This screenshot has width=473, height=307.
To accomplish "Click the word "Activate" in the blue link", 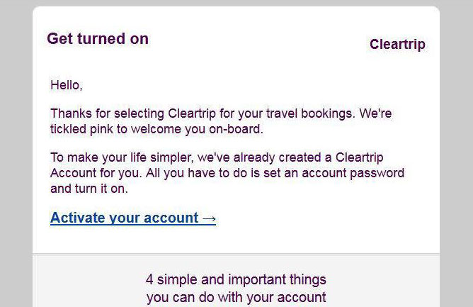I will pos(79,218).
